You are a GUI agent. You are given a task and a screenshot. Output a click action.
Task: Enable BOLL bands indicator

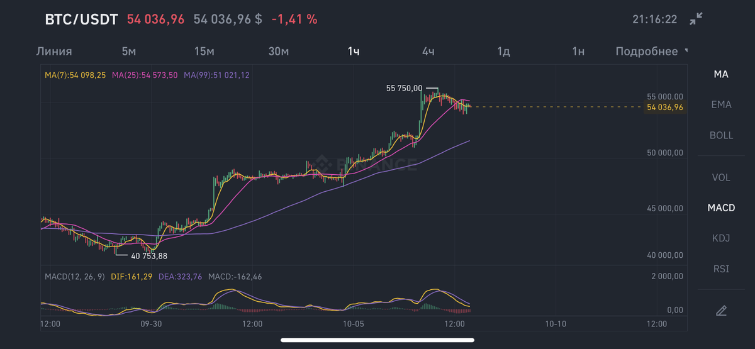pyautogui.click(x=721, y=135)
